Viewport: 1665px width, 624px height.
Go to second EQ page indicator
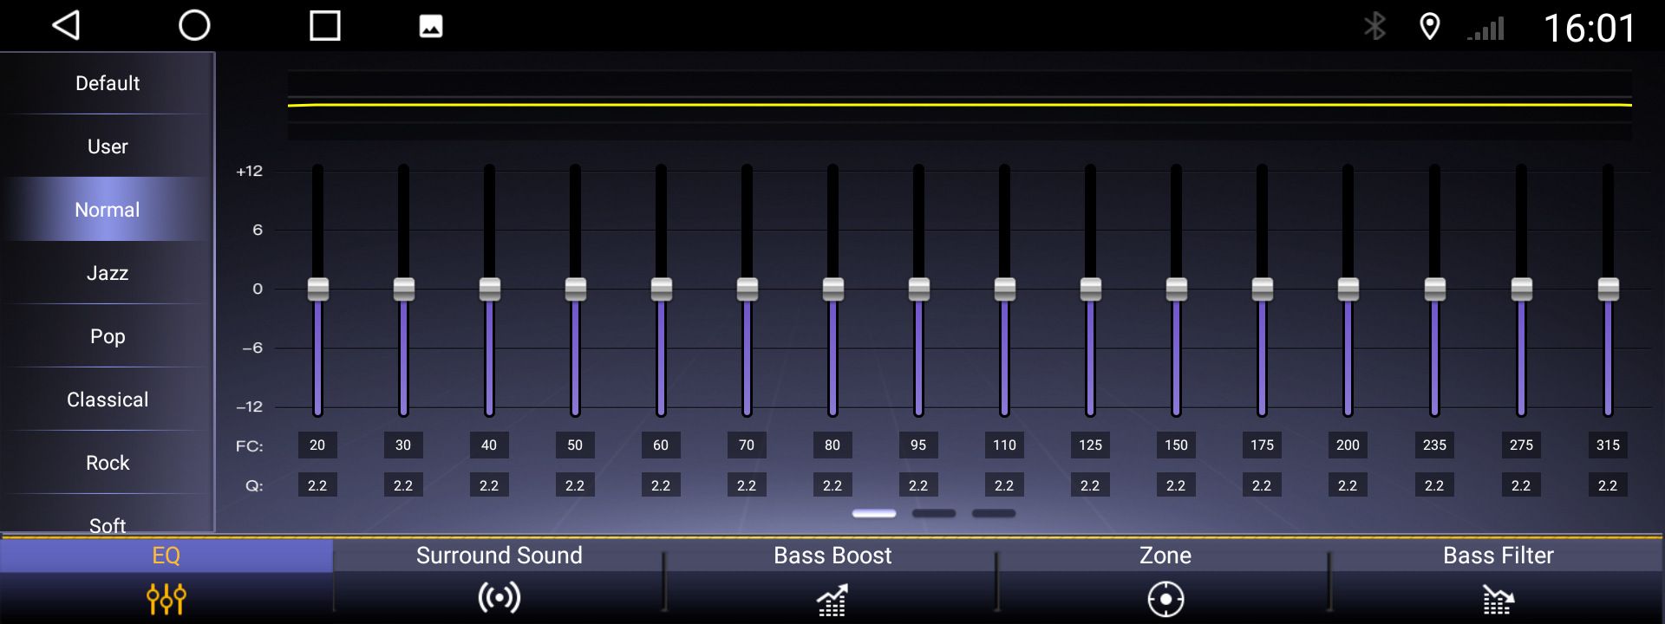click(934, 513)
